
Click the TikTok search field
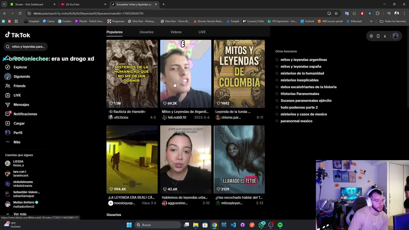[26, 47]
